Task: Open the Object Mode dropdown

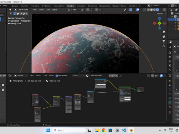Action: coord(22,10)
